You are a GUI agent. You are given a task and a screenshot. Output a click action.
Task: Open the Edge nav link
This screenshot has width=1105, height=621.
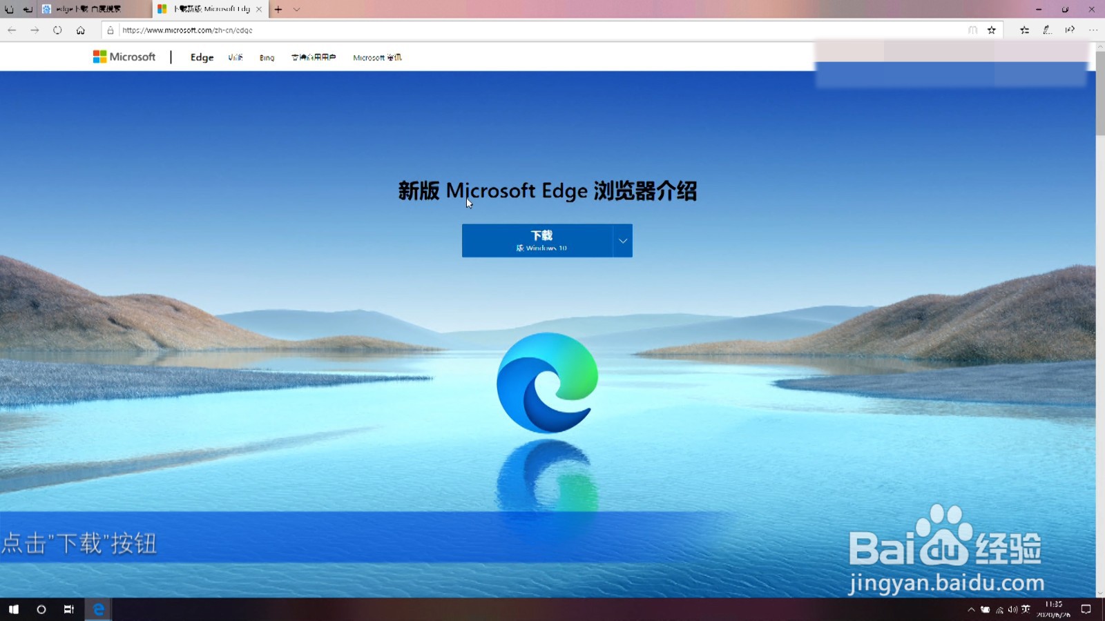202,57
